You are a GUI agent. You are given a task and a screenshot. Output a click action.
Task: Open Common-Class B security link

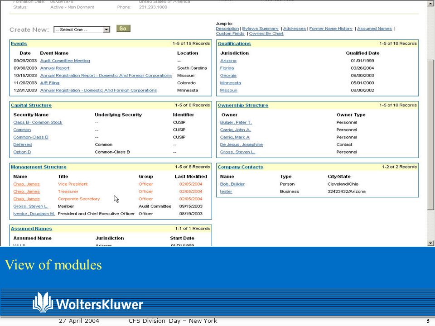[x=31, y=137]
